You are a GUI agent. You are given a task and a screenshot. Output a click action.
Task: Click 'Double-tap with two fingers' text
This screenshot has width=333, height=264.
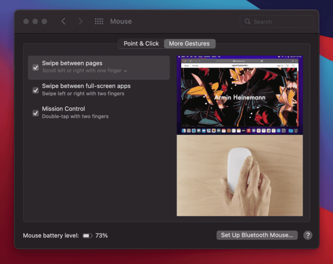click(x=75, y=116)
